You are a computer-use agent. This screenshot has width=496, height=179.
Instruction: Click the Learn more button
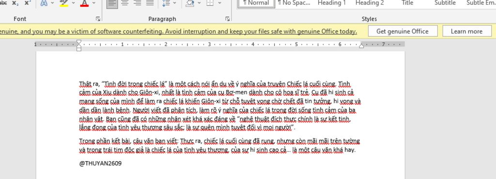[x=466, y=31]
